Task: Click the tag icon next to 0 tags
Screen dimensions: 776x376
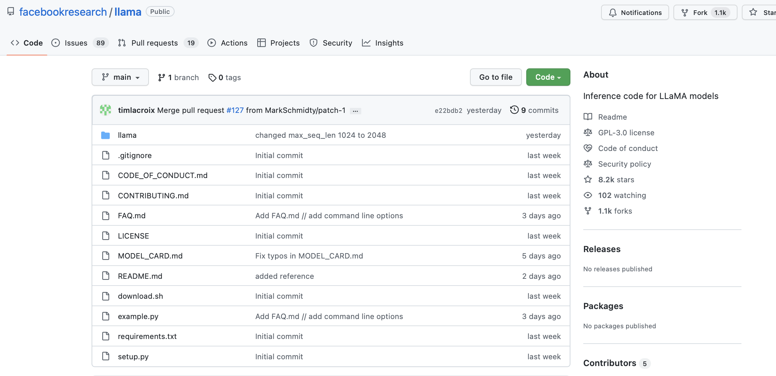Action: [x=213, y=77]
